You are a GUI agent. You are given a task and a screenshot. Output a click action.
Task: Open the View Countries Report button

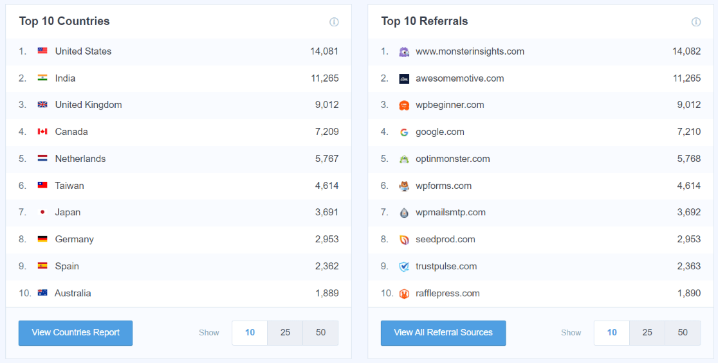75,333
